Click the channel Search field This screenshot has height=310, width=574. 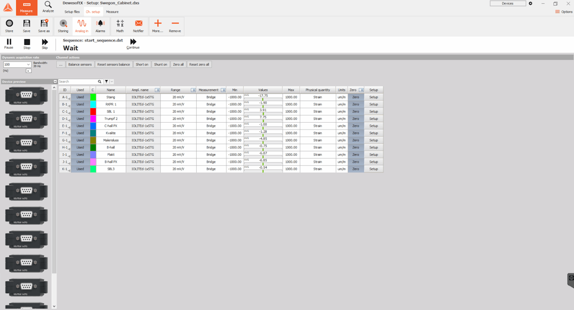77,82
